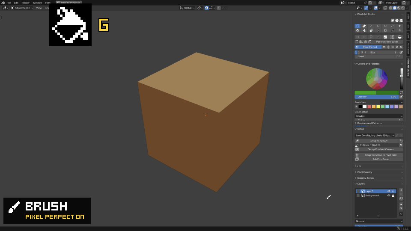Add a new layer with plus icon

[x=401, y=190]
